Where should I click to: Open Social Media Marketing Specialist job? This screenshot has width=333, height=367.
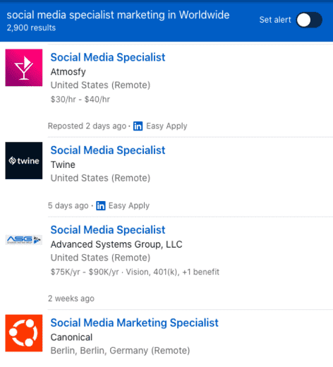click(135, 323)
